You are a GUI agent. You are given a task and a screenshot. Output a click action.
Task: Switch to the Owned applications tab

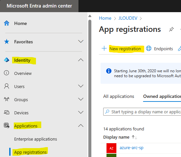tap(162, 96)
